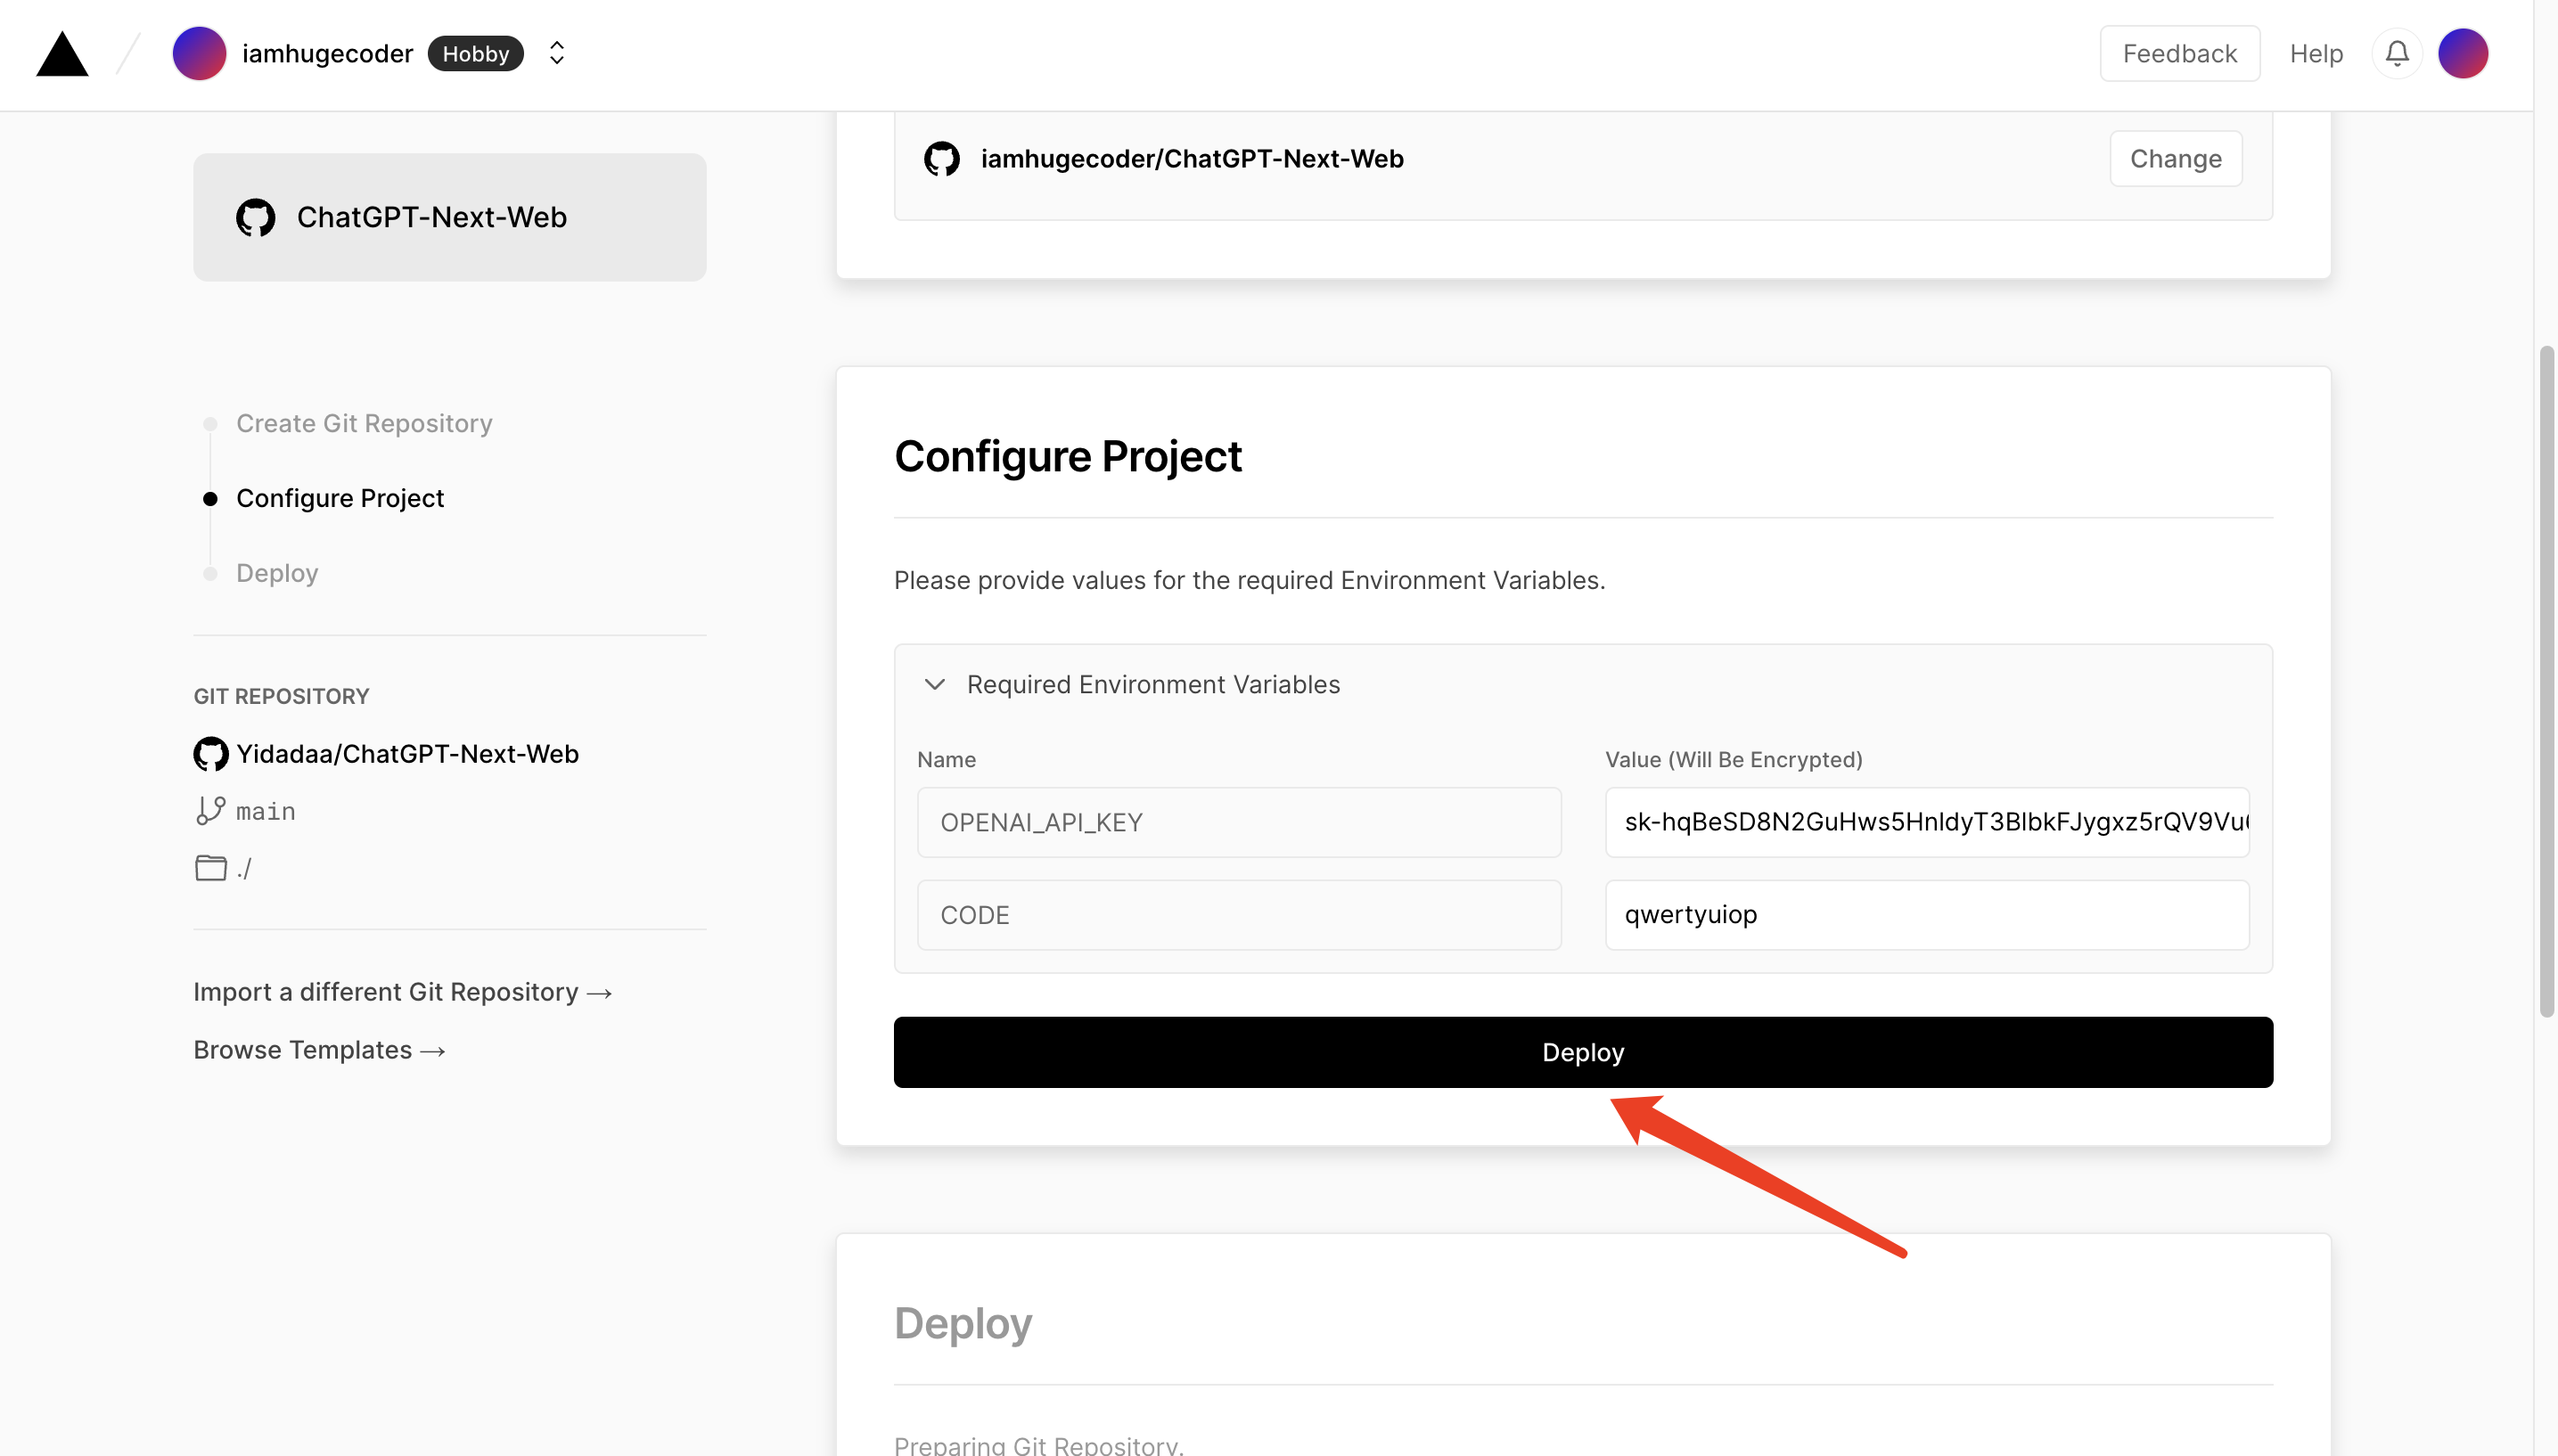The width and height of the screenshot is (2558, 1456).
Task: Click the iamhugecoder team avatar
Action: [199, 53]
